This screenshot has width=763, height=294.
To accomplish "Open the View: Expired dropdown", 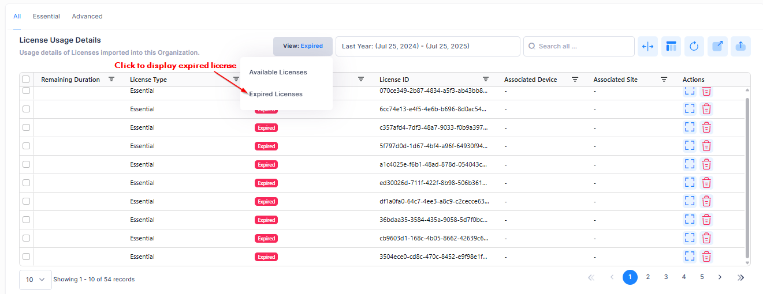I will point(303,46).
